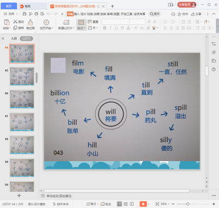The width and height of the screenshot is (219, 208).
Task: Click the Print icon in quick access toolbar
Action: point(36,14)
